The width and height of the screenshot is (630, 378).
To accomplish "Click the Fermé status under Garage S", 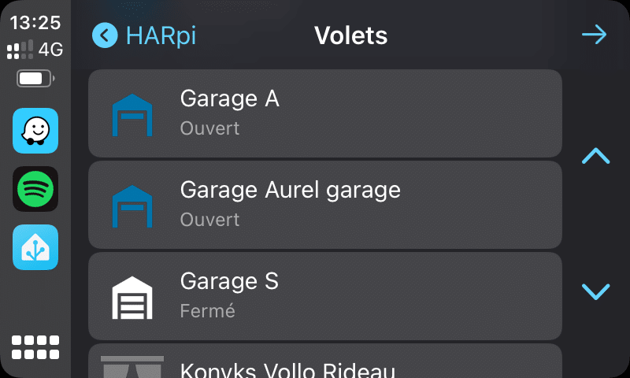I will (207, 310).
